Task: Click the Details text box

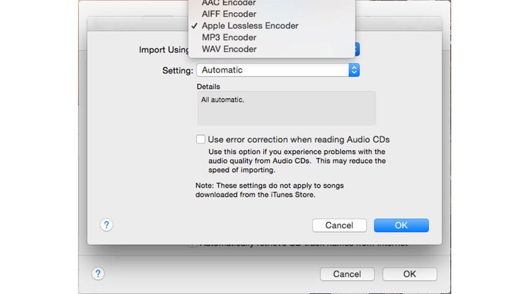Action: pos(286,108)
